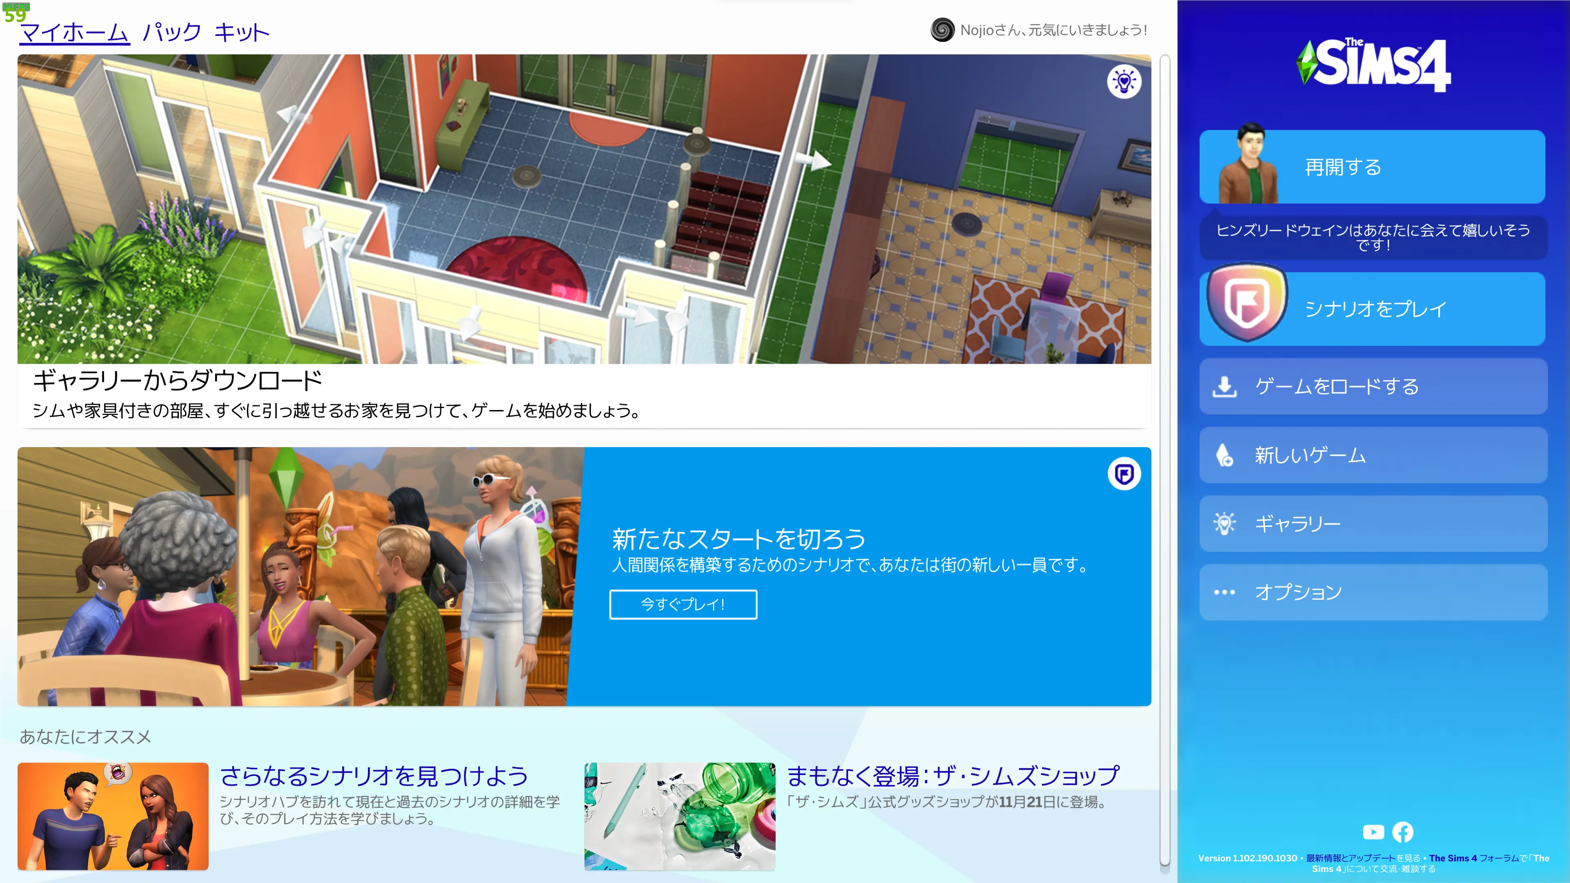Open the 最新情報とアップデート link
This screenshot has height=883, width=1570.
[1350, 858]
